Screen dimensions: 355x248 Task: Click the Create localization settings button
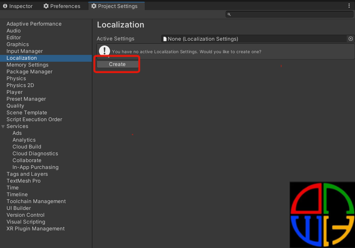tap(117, 64)
